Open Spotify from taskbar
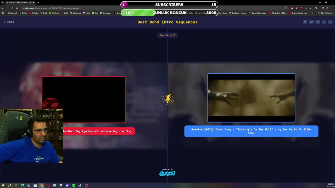The height and width of the screenshot is (188, 335). 74,185
